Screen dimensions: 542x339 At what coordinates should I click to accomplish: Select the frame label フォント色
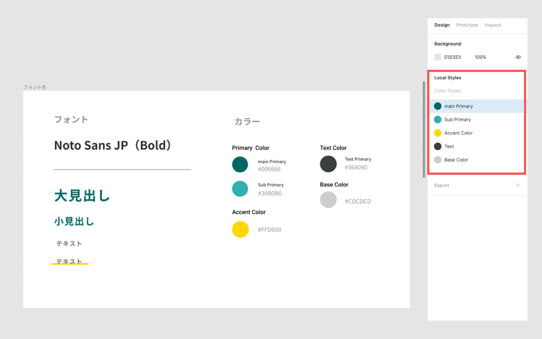(35, 87)
